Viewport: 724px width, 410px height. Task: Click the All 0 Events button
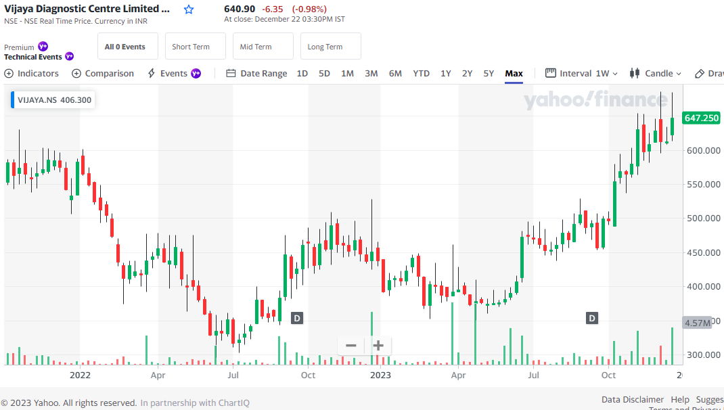pyautogui.click(x=127, y=46)
